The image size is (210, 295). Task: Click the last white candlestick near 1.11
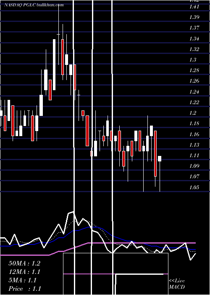click(160, 158)
